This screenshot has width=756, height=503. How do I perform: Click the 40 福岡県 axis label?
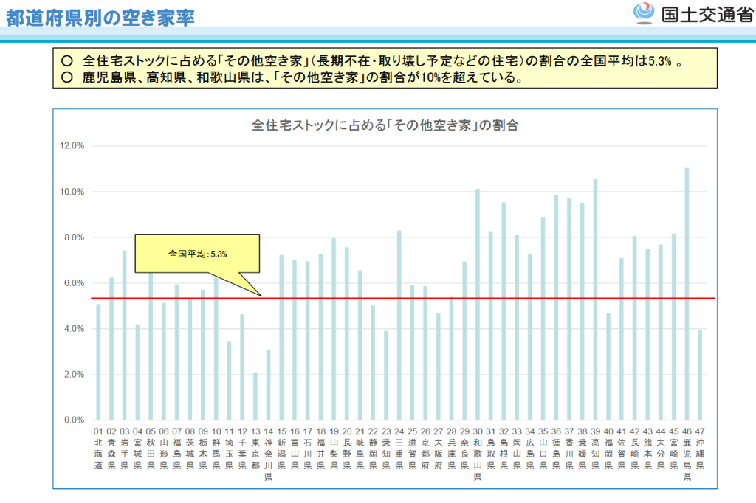tap(608, 448)
